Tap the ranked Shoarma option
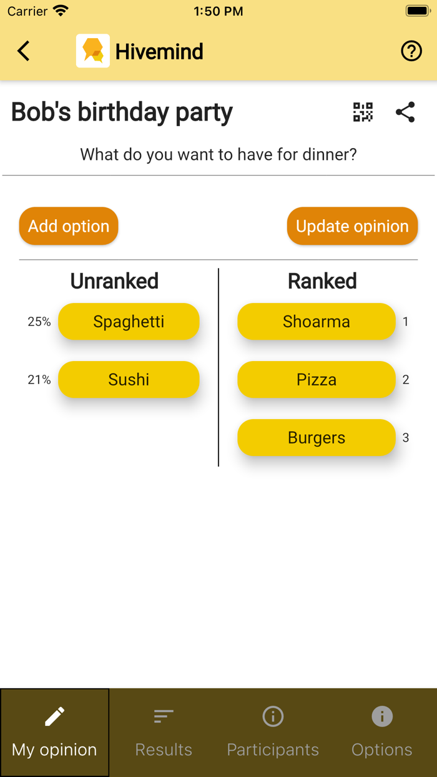The height and width of the screenshot is (777, 437). (317, 322)
